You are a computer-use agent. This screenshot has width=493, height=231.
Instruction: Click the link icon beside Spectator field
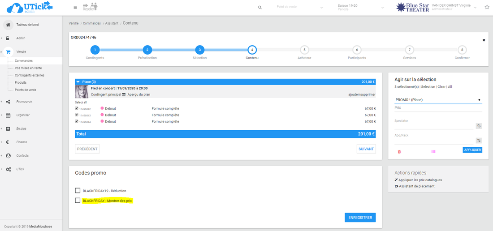[x=478, y=126]
